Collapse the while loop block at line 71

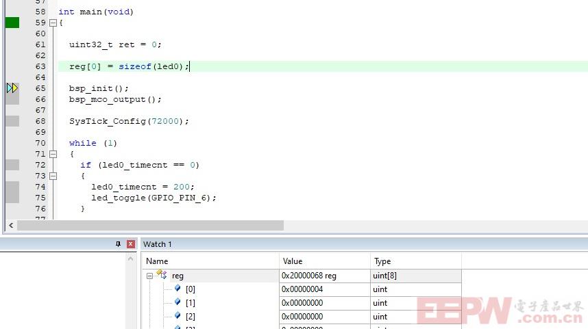click(53, 154)
